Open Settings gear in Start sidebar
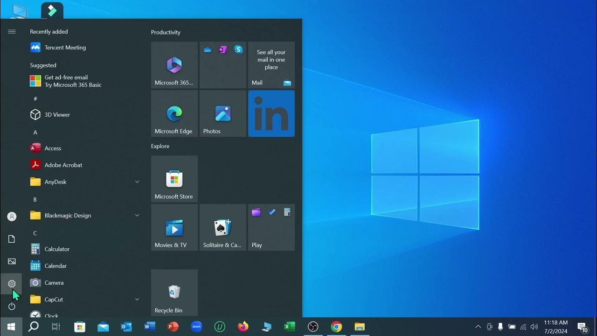This screenshot has height=336, width=597. 12,284
